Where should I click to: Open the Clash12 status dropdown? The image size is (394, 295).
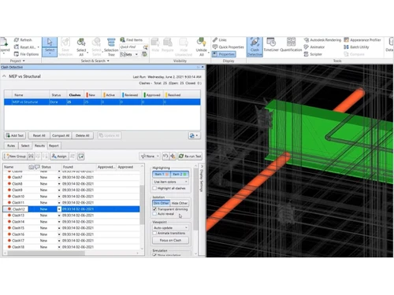coord(59,209)
